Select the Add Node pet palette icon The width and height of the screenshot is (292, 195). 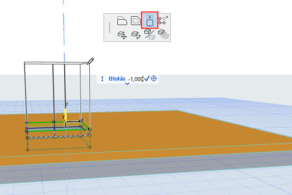tap(163, 20)
